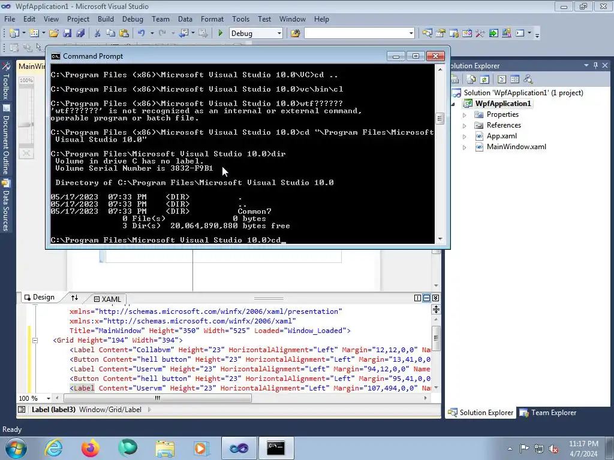Click the Copy toolbar icon
Image resolution: width=614 pixels, height=460 pixels.
(x=111, y=34)
